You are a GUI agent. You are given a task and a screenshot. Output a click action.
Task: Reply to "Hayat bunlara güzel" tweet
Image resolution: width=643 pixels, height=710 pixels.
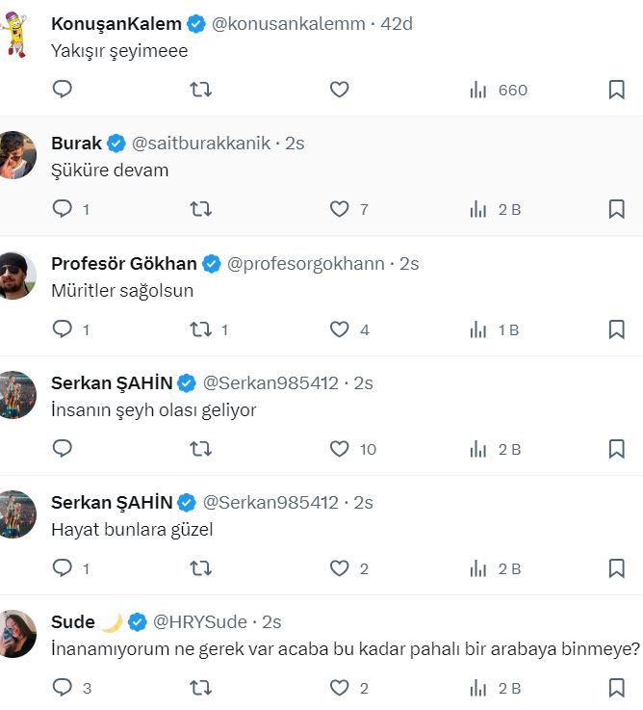63,568
